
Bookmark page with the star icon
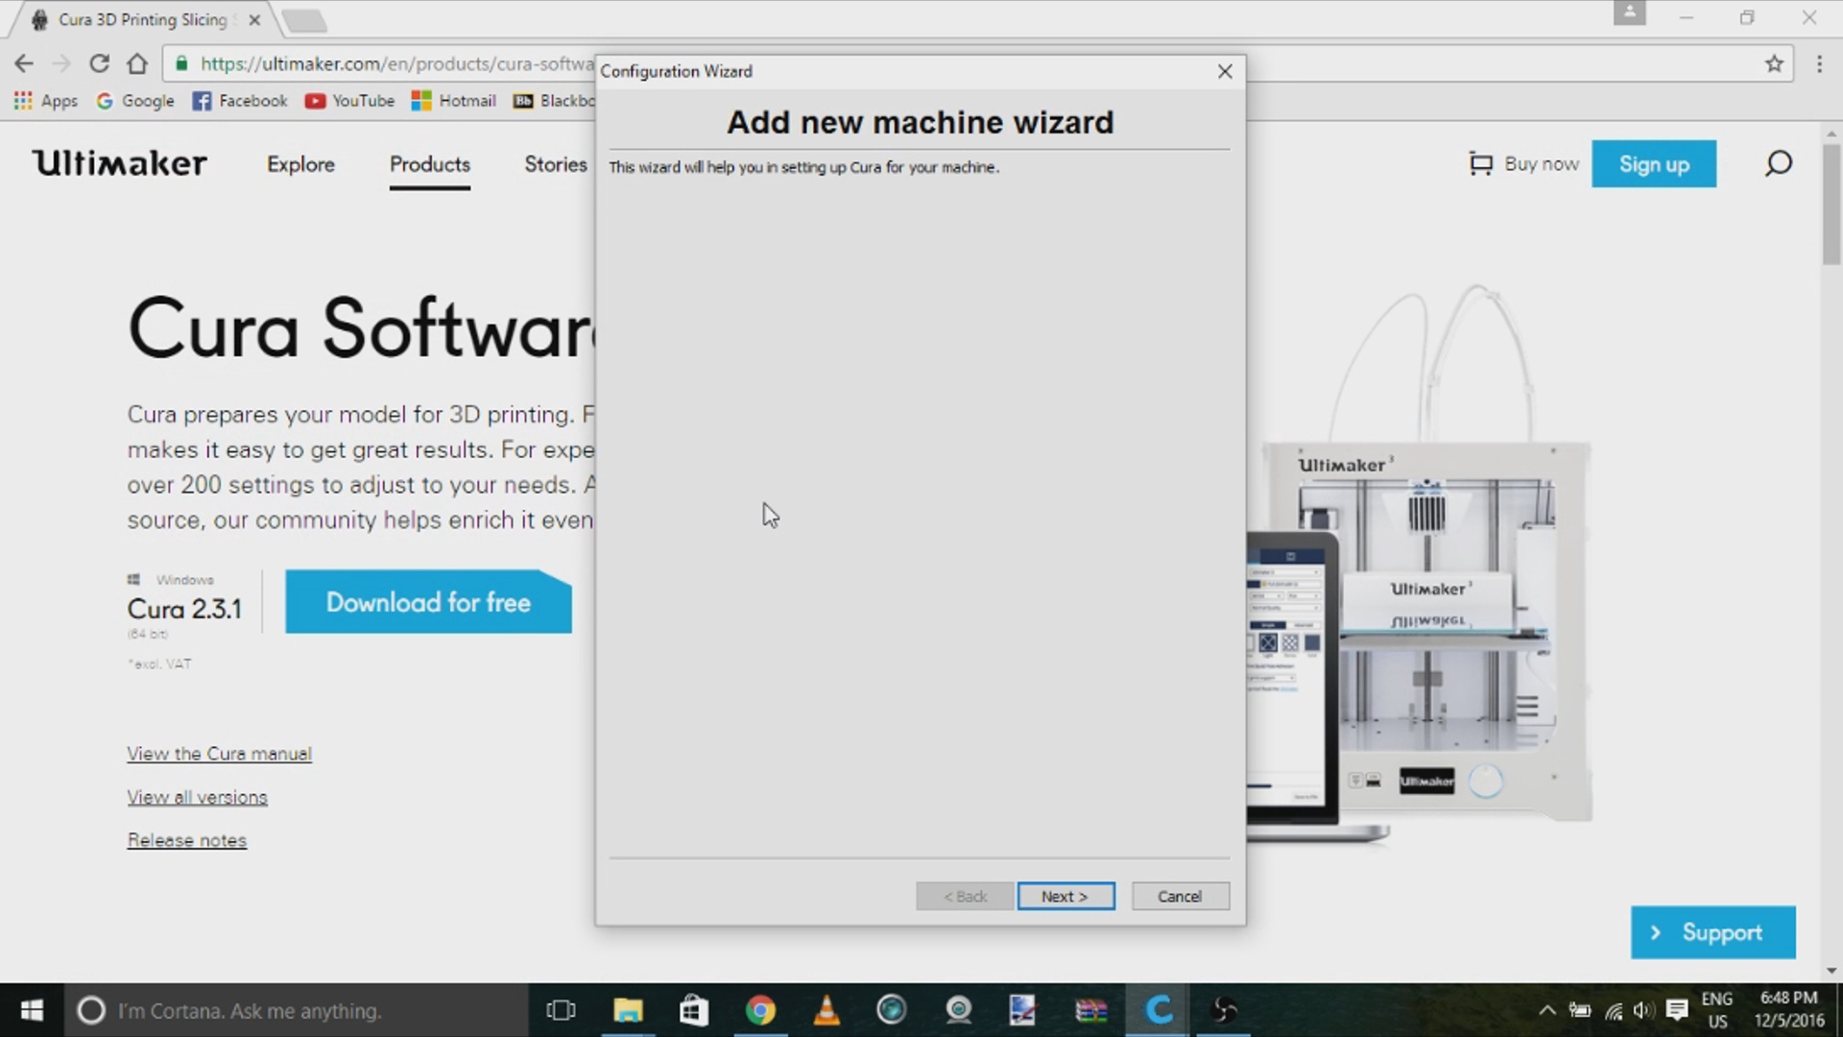(x=1774, y=63)
